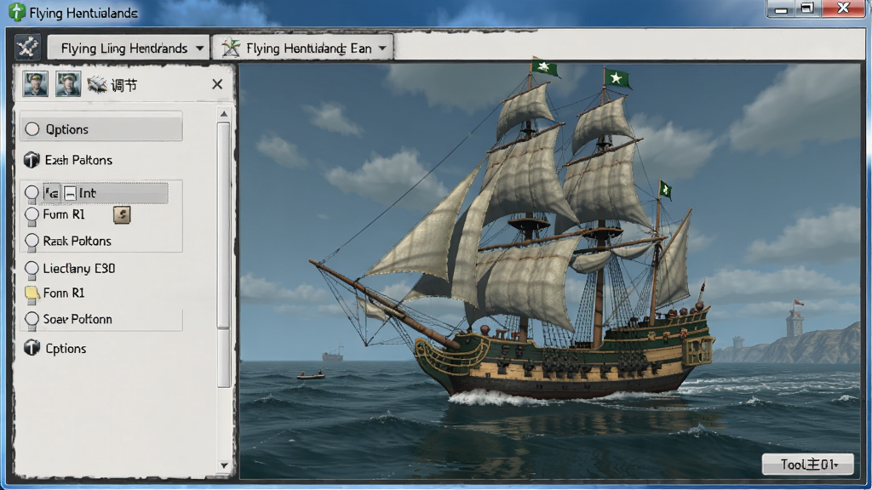Click the panel scrollbar down arrow

tap(224, 465)
